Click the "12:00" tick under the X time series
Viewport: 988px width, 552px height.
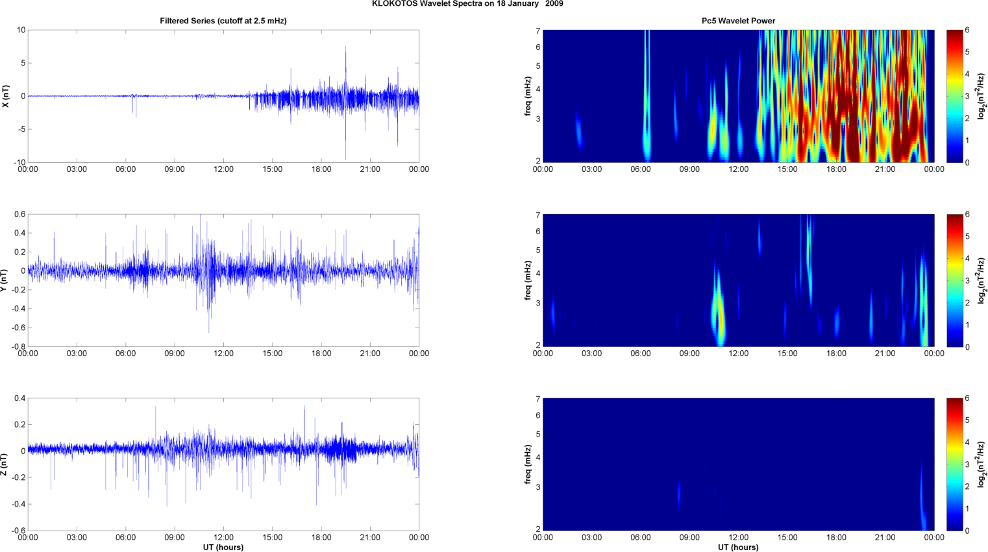tap(223, 169)
